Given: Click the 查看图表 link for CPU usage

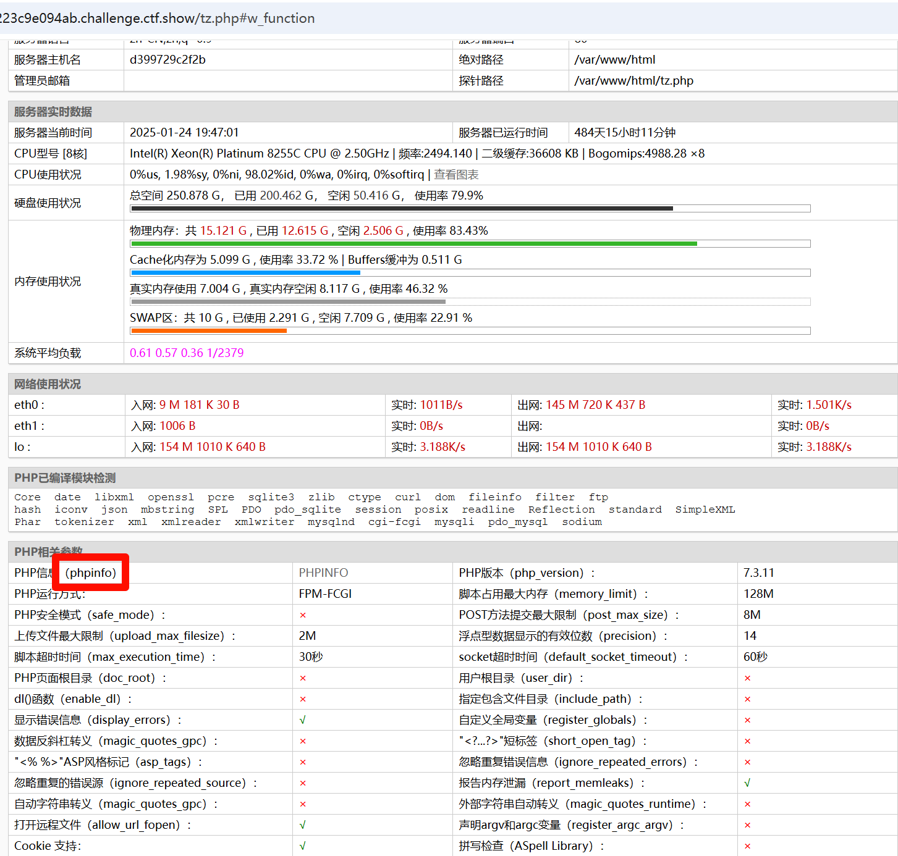Looking at the screenshot, I should (x=456, y=175).
